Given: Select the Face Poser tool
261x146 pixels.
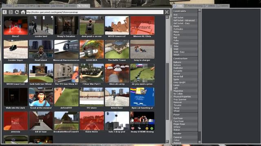Looking at the screenshot, I should 185,121.
